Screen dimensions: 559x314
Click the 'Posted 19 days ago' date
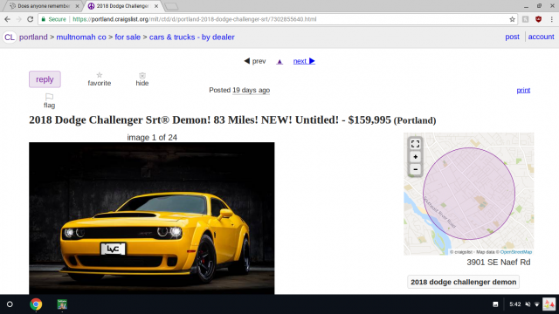tap(239, 90)
